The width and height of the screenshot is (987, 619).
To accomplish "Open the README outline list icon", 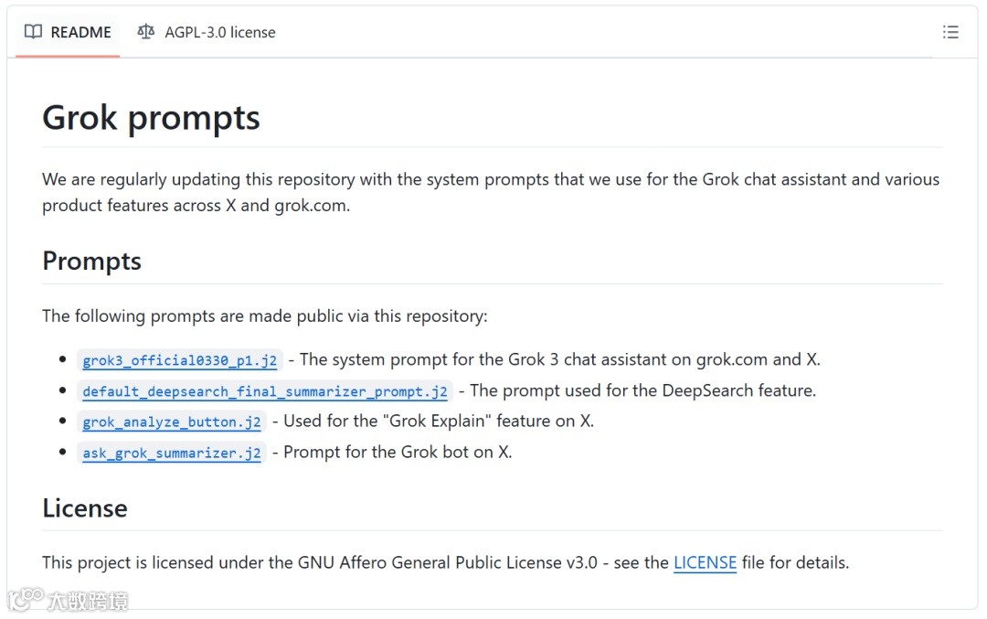I will click(950, 32).
